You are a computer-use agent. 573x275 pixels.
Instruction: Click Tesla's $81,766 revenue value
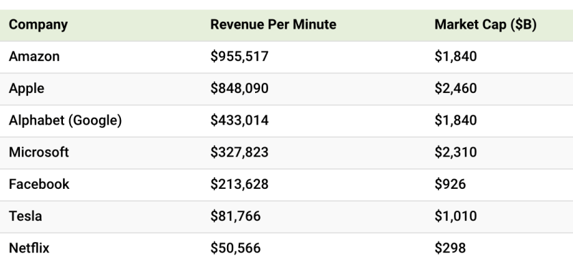click(x=236, y=216)
